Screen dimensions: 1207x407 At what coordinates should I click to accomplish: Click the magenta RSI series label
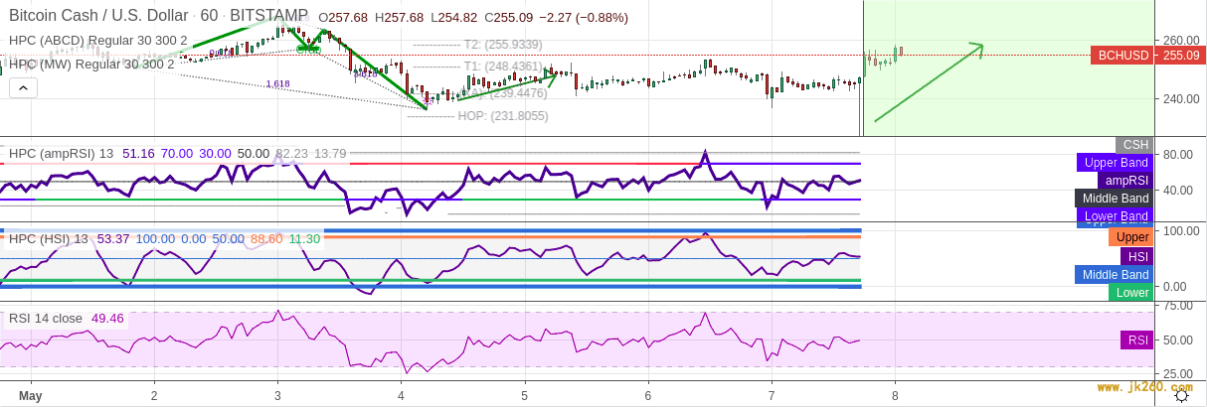point(1136,340)
